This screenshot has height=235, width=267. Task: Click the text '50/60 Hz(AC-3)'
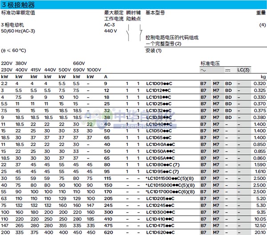point(18,31)
